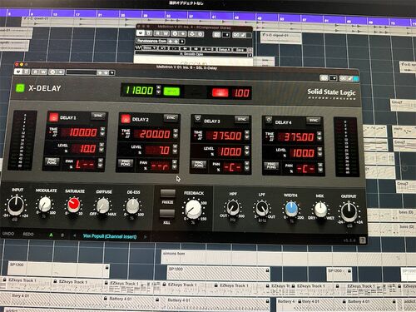Toggle SYNC on Delay 2
This screenshot has height=312, width=416.
(171, 118)
